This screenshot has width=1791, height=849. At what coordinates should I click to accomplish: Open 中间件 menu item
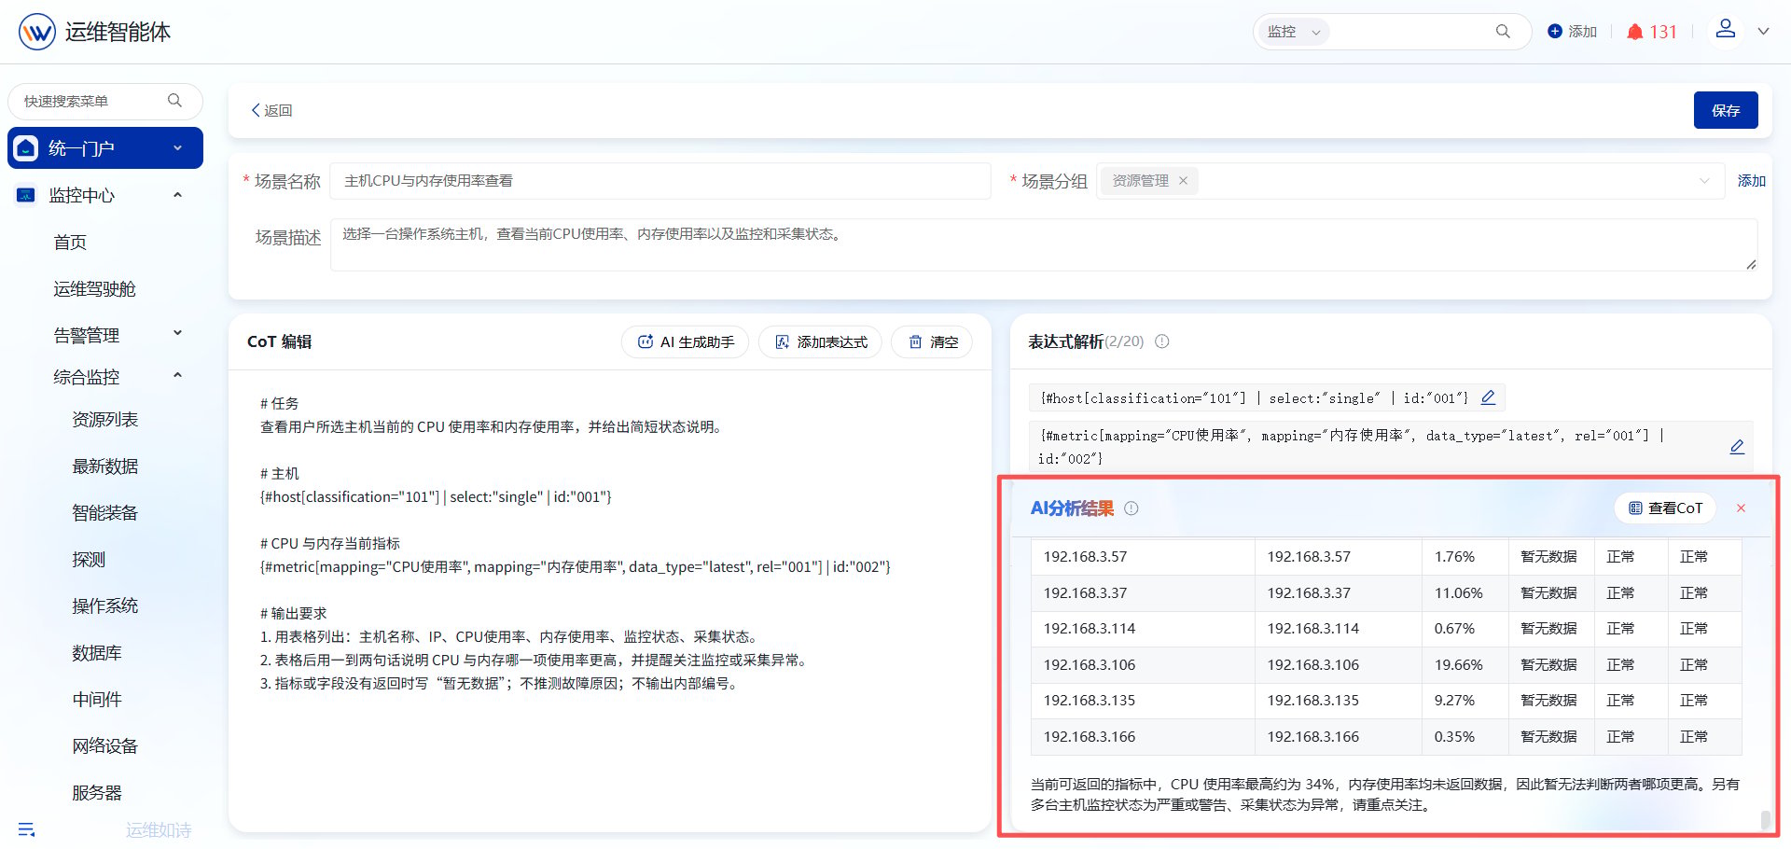click(x=97, y=700)
